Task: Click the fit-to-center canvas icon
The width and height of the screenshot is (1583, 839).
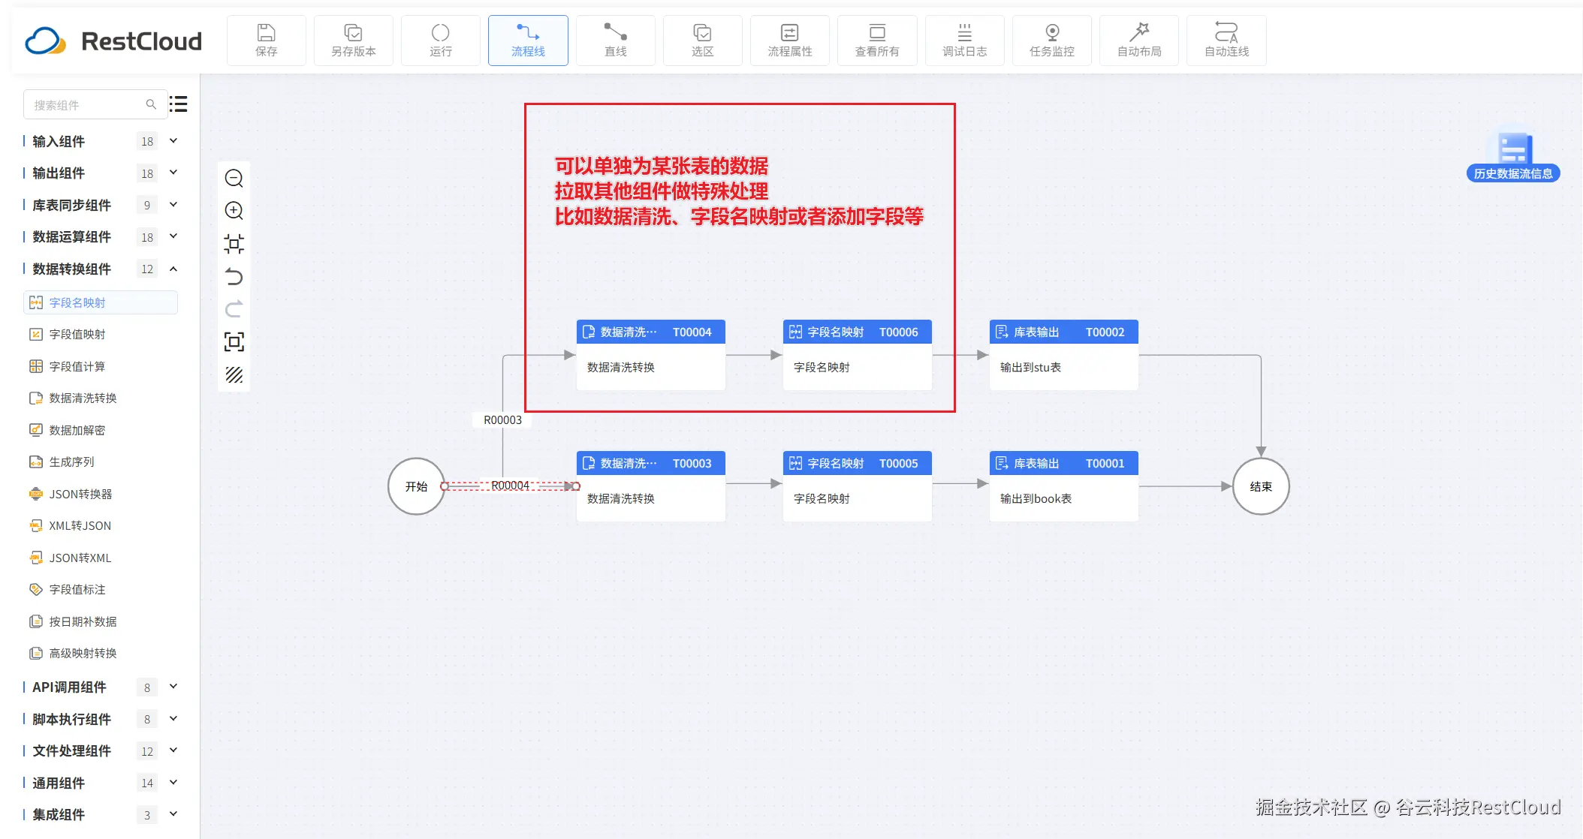Action: [234, 244]
